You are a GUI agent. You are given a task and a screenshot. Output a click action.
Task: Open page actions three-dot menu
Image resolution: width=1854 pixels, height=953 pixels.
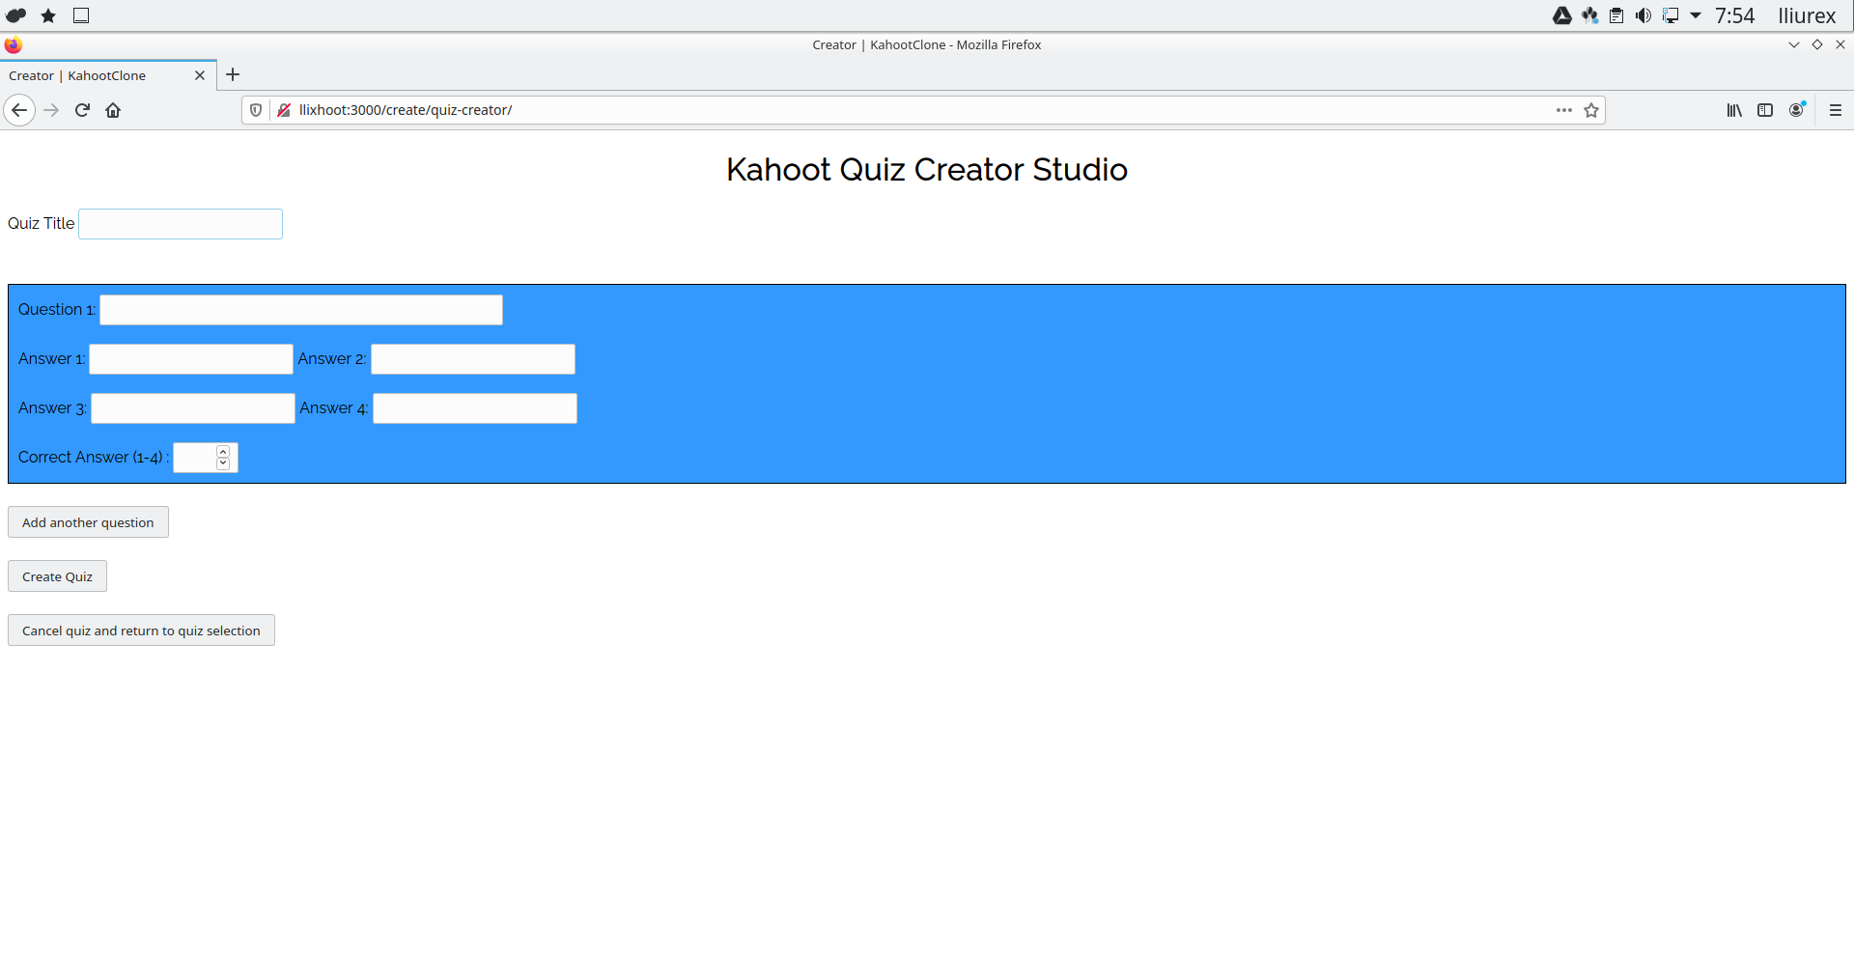(x=1564, y=110)
